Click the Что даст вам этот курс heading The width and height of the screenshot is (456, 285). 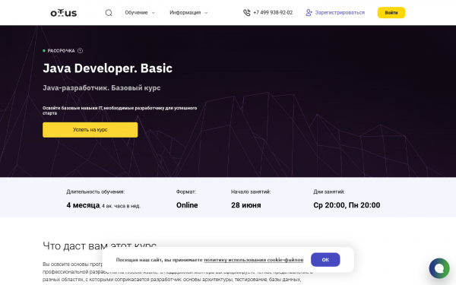(100, 245)
